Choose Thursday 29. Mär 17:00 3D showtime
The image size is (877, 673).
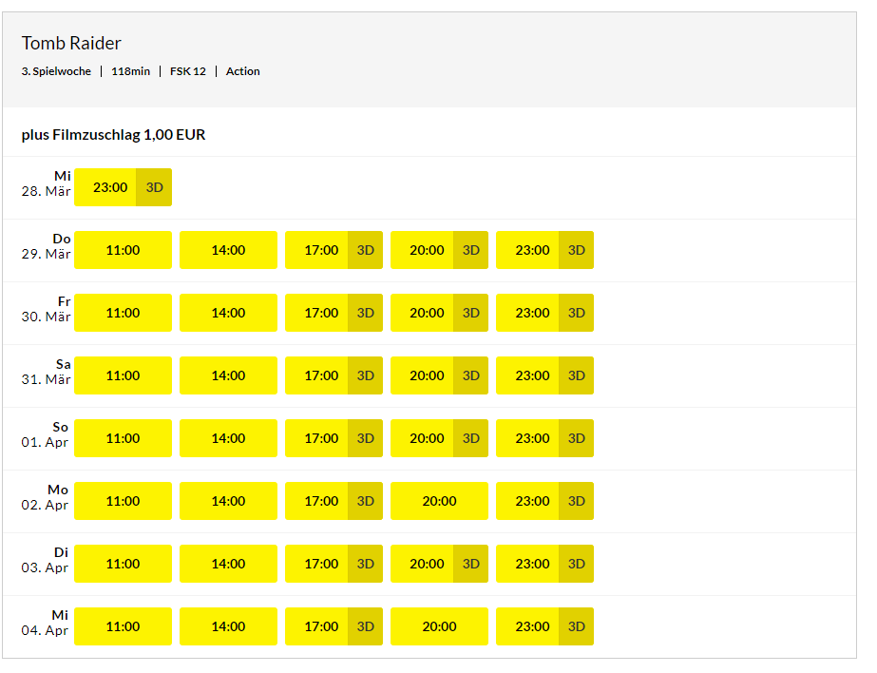[334, 250]
